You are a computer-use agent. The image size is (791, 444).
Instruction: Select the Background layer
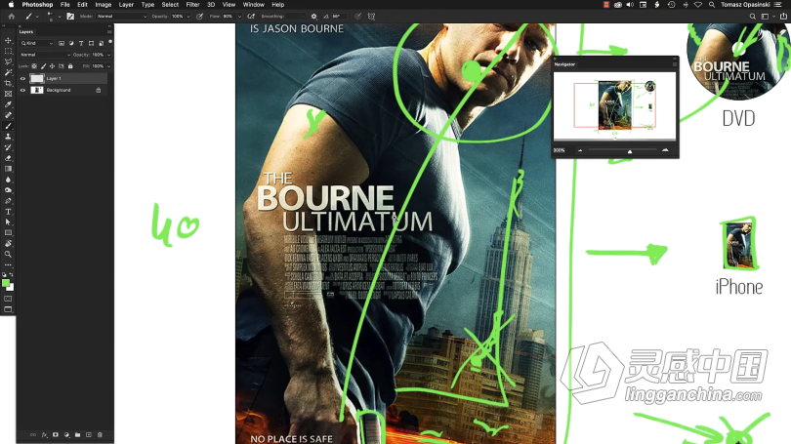(62, 90)
